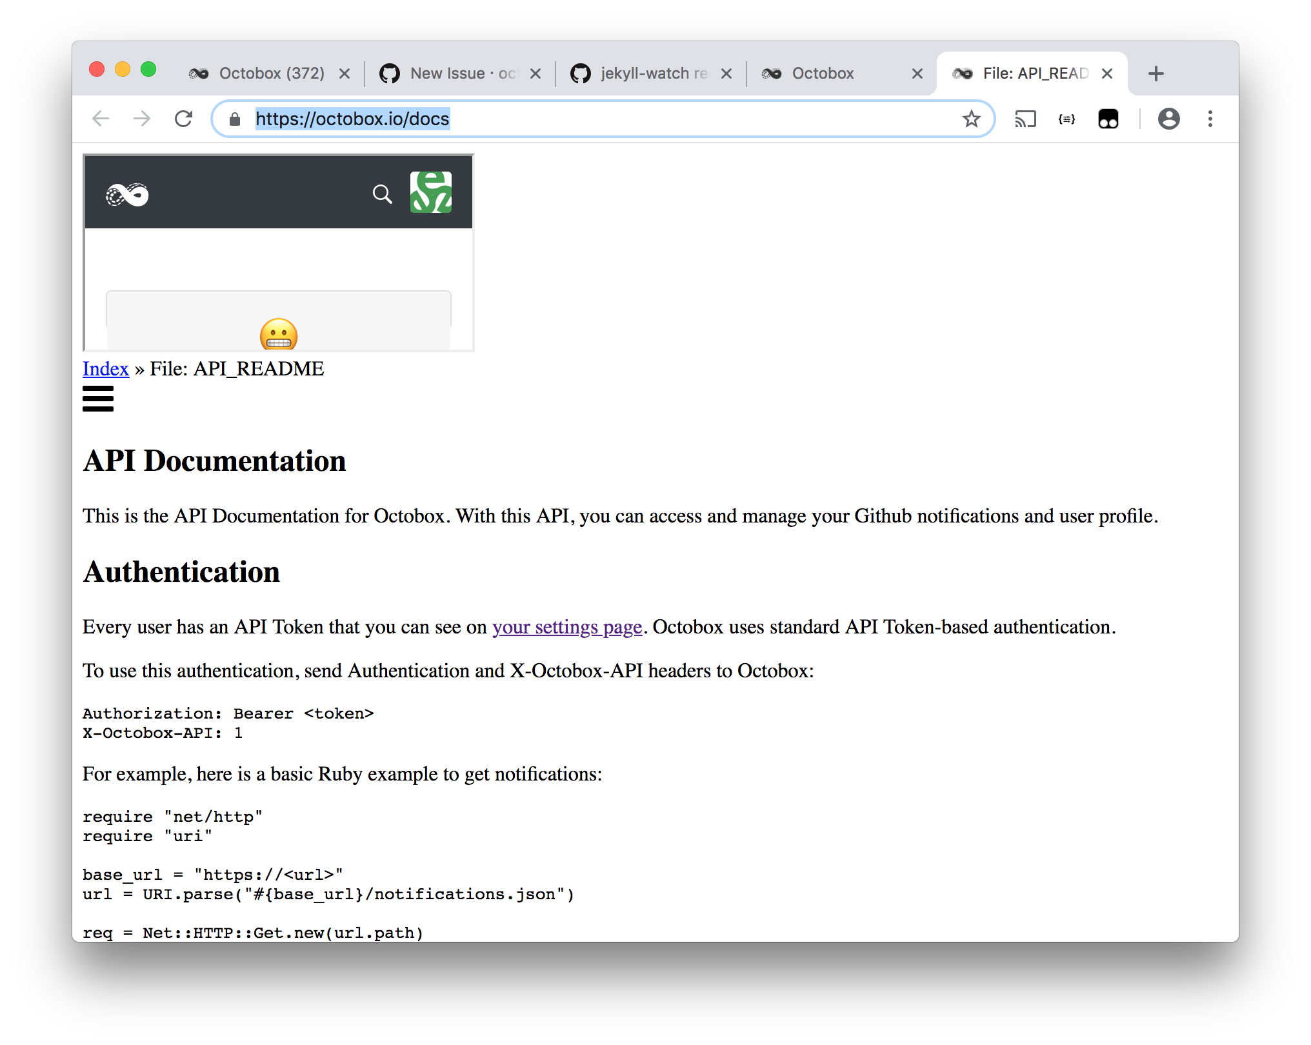Open the Cast to device tool
This screenshot has width=1311, height=1045.
click(1025, 119)
